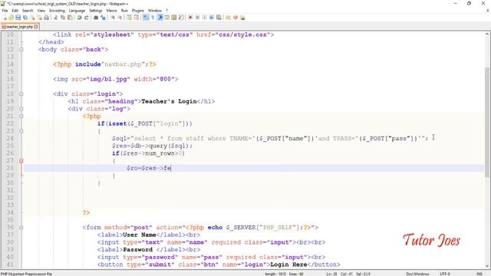491x276 pixels.
Task: Open the Encoding menu
Action: coord(57,11)
